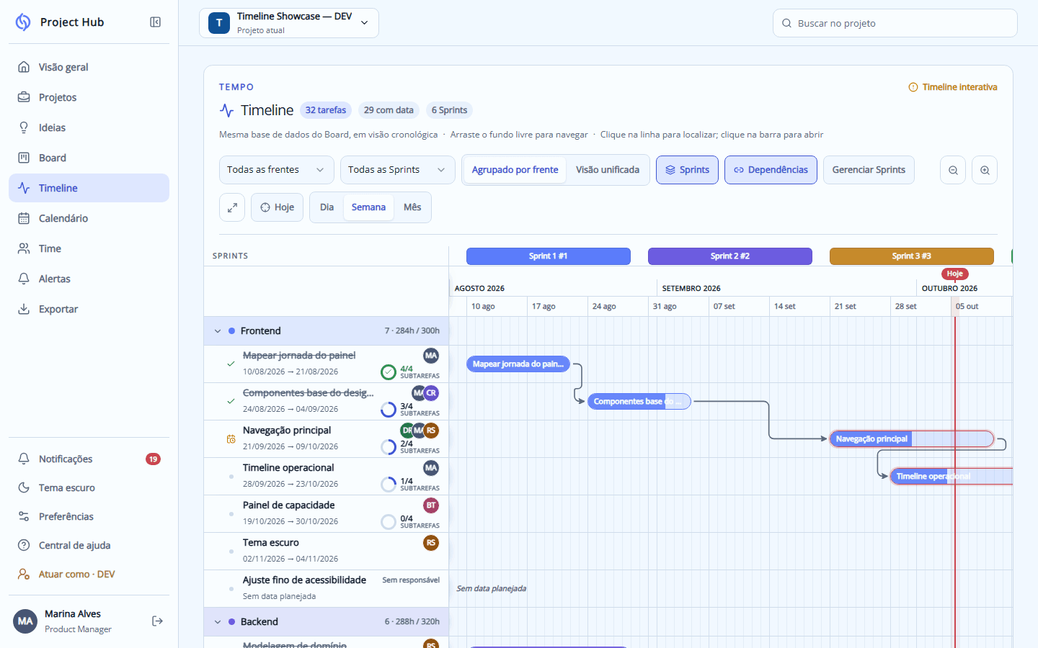Open Visão geral in sidebar
The image size is (1038, 648).
pos(89,67)
